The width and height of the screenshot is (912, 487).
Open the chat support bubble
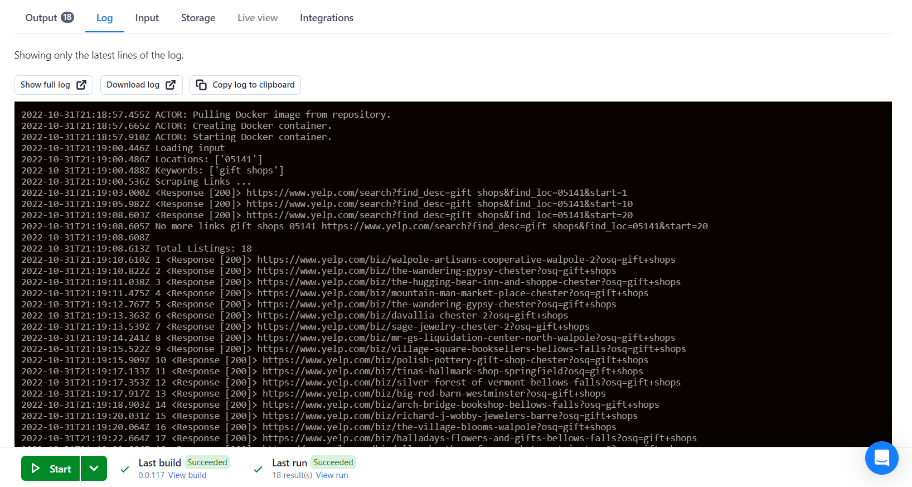[882, 458]
